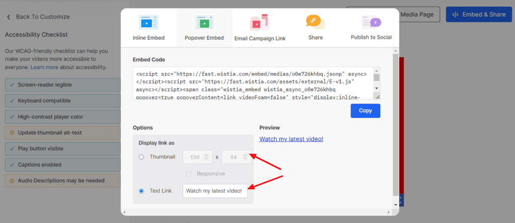Viewport: 515px width, 223px height.
Task: Click warning icon next to Update thumbnail alt-text
Action: [x=12, y=133]
